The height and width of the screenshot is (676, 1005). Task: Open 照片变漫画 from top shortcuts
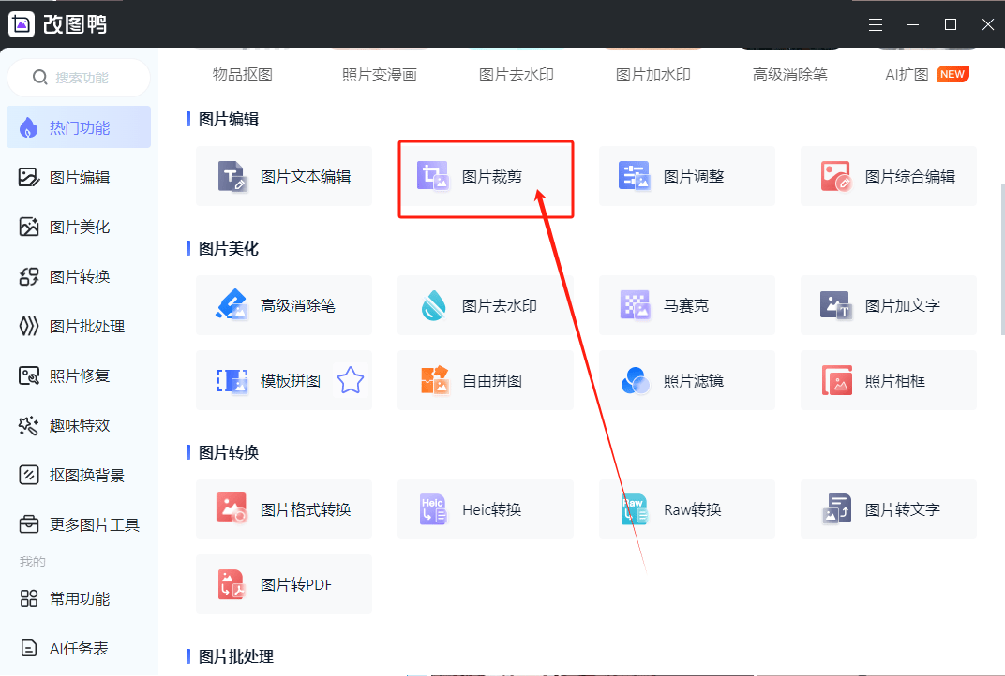[x=380, y=75]
